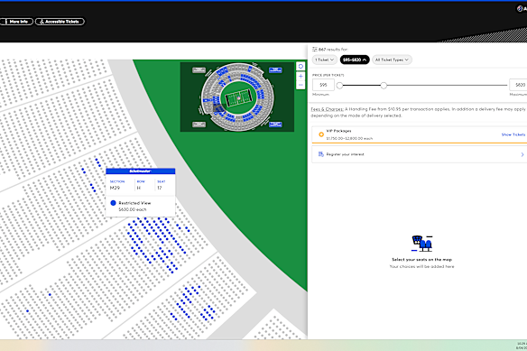Click the 867 results for text
The height and width of the screenshot is (351, 527).
tap(333, 50)
